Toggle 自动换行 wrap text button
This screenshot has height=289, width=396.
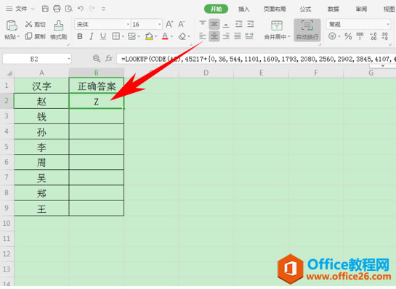point(307,30)
